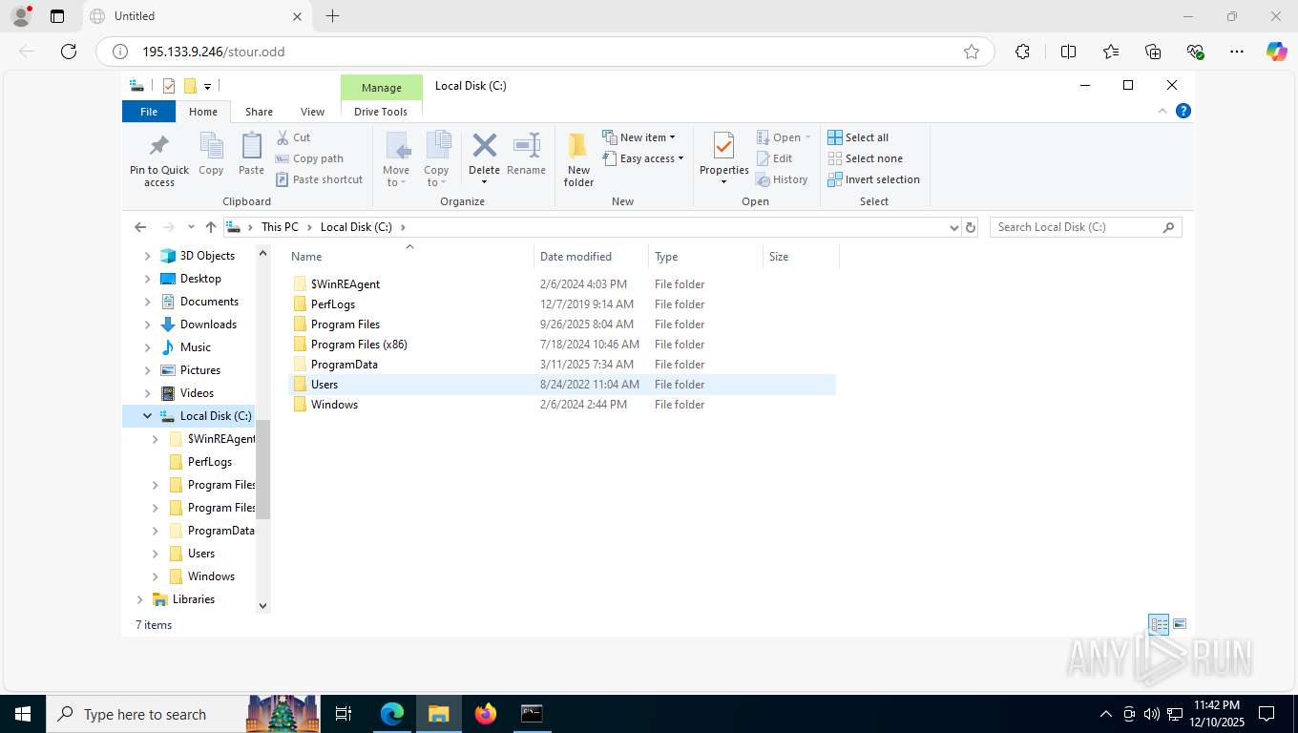
Task: Add page to favorites with star icon
Action: point(972,52)
